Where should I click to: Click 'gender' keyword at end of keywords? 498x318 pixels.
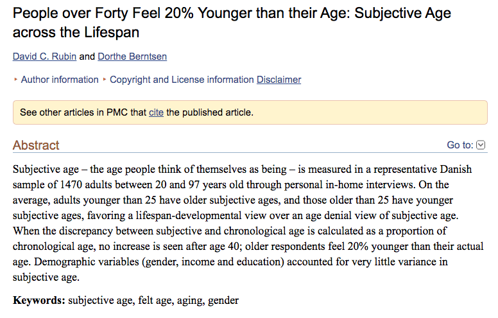point(223,301)
